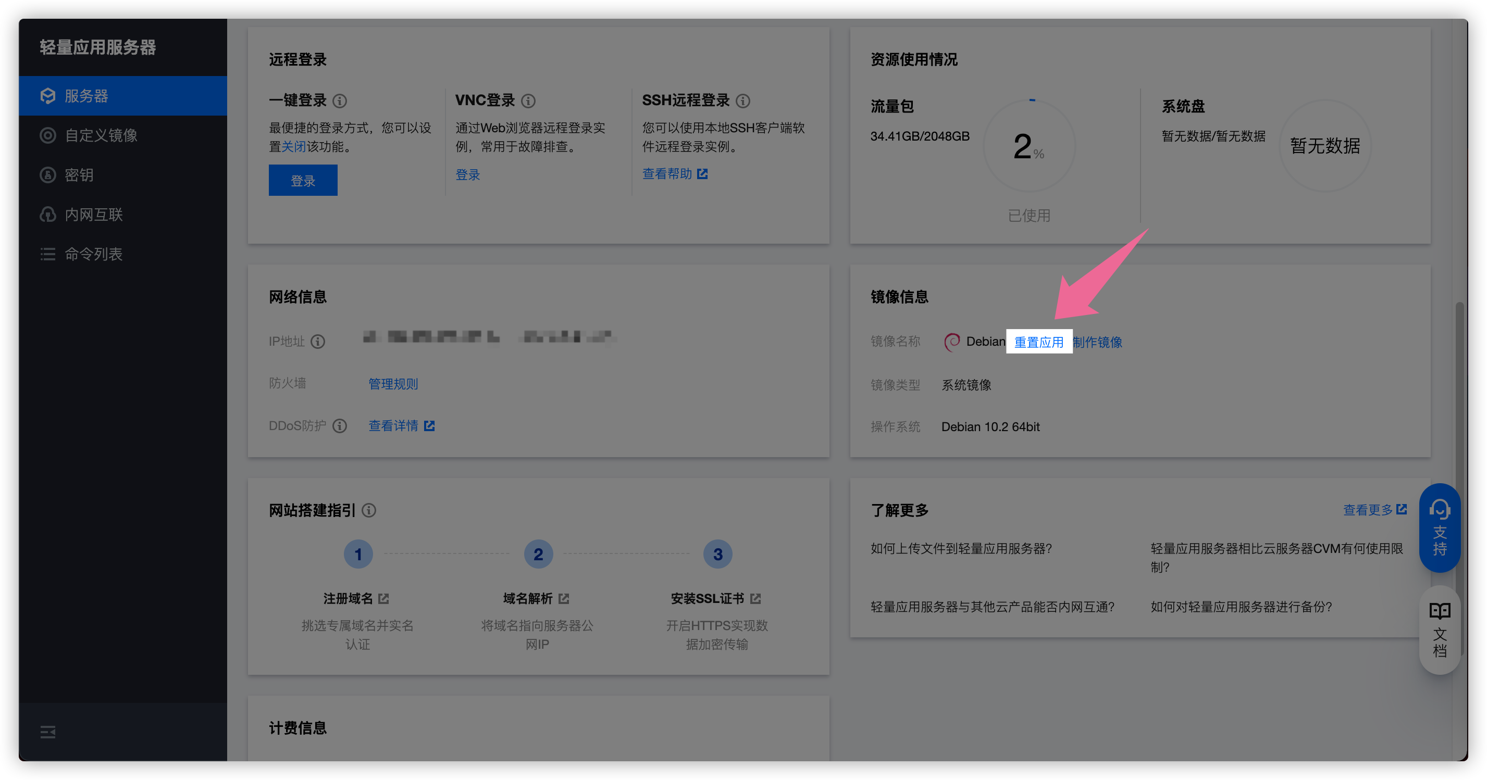Click the VNC 登录 link
This screenshot has height=780, width=1487.
[467, 174]
